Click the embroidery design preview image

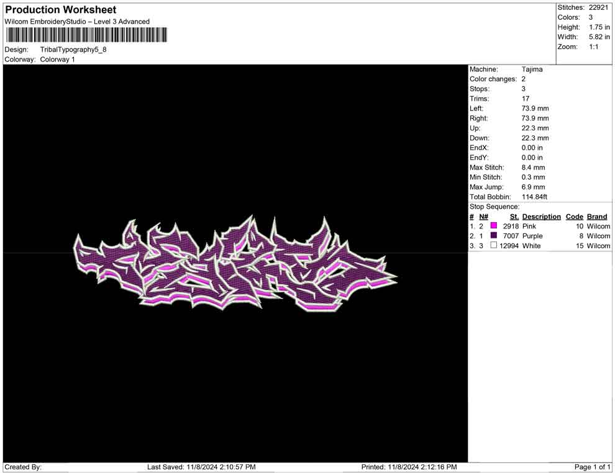(235, 263)
